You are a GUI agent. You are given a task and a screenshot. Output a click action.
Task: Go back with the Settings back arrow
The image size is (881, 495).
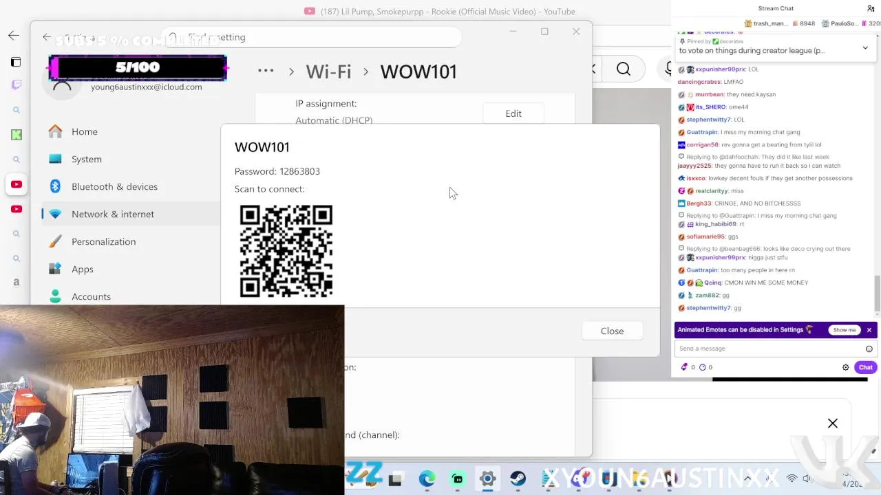point(47,37)
